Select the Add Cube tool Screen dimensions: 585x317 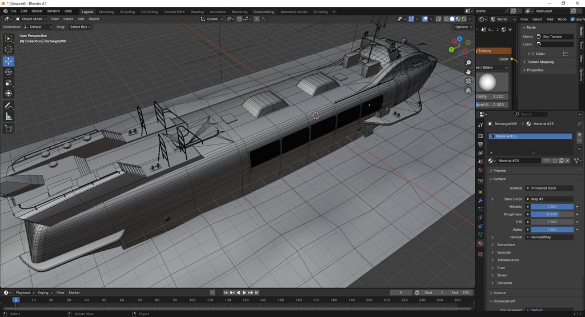[8, 129]
